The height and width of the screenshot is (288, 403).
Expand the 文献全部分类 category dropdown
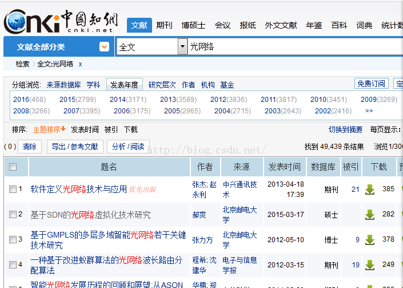click(104, 47)
